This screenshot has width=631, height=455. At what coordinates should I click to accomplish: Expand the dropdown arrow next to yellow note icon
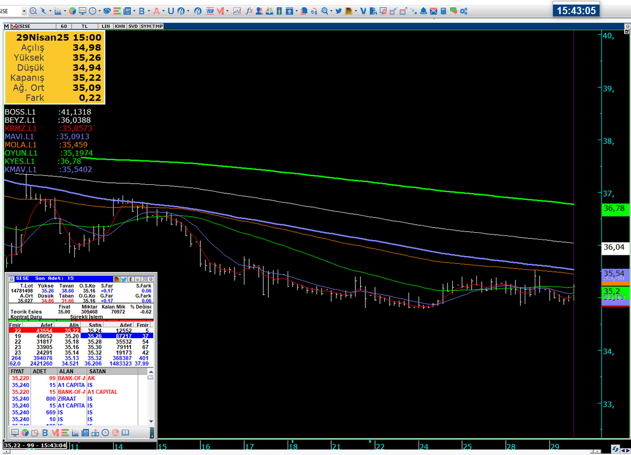click(356, 11)
